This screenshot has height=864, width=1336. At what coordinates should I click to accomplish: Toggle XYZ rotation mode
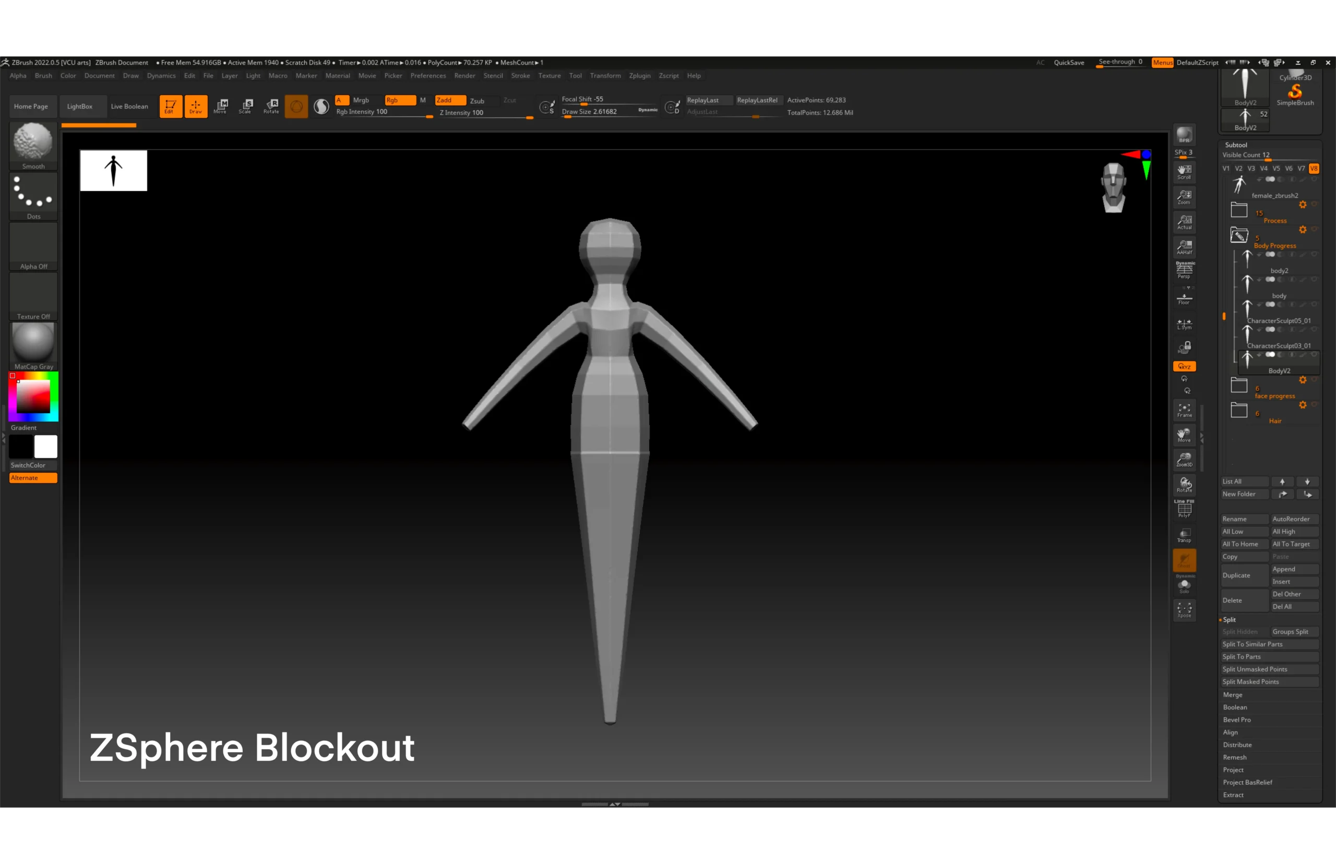(x=1184, y=366)
